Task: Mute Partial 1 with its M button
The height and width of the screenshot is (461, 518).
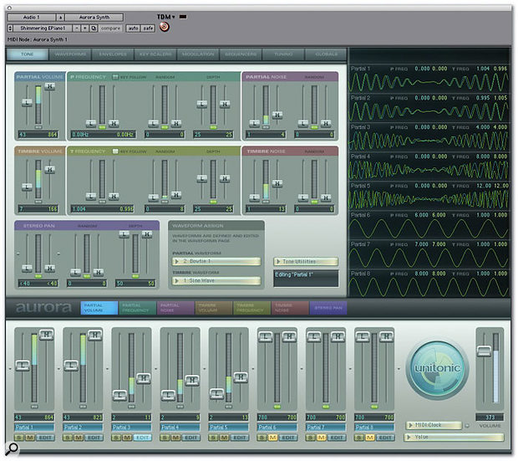Action: point(30,438)
